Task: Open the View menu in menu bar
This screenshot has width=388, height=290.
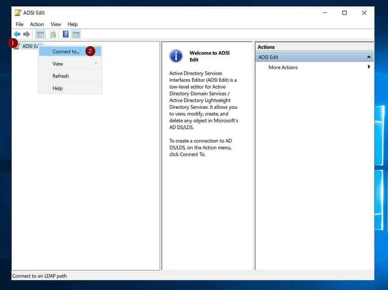Action: 56,24
